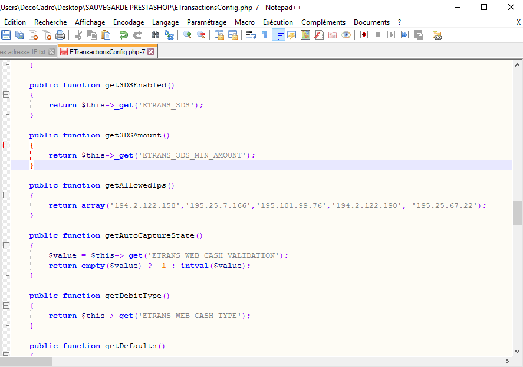The height and width of the screenshot is (367, 523).
Task: Toggle the monitoring eye icon
Action: tap(346, 35)
